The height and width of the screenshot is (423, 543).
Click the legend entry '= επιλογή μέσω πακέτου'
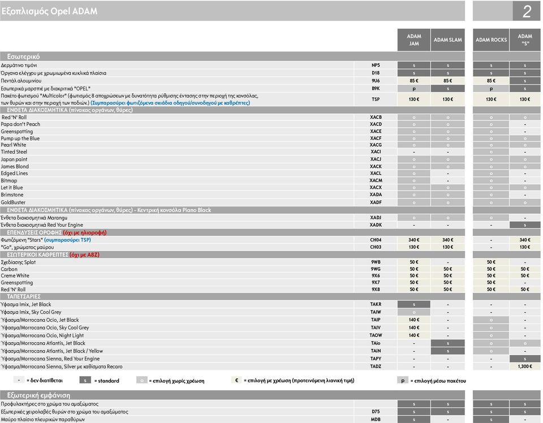[x=438, y=381]
